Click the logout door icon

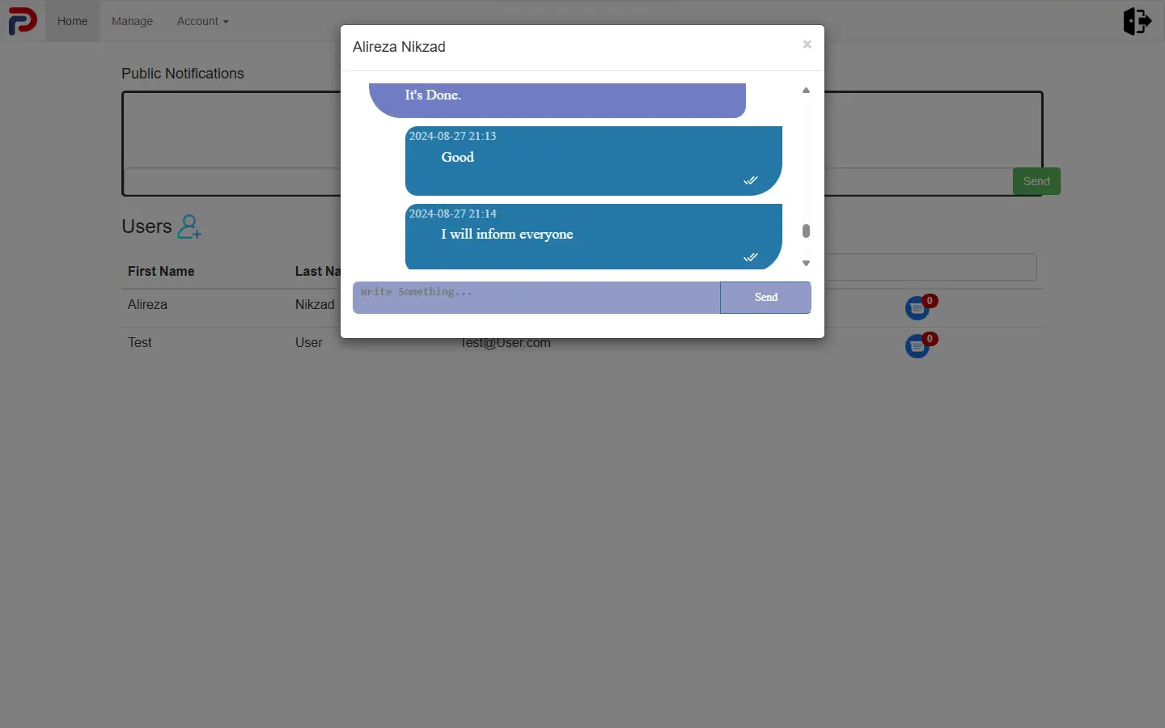tap(1137, 20)
